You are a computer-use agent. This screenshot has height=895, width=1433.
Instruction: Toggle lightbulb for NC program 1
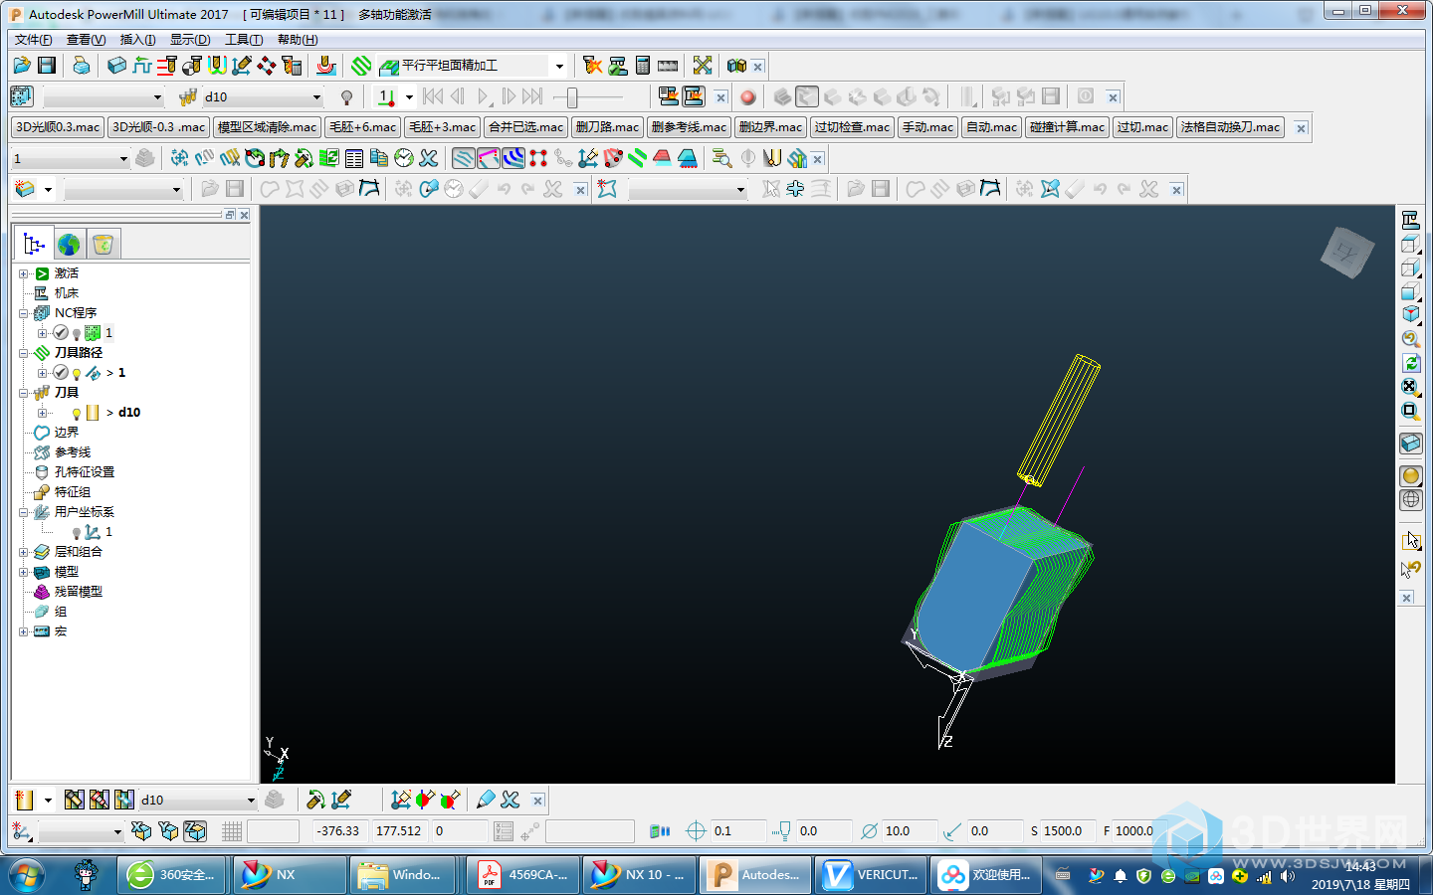(77, 334)
